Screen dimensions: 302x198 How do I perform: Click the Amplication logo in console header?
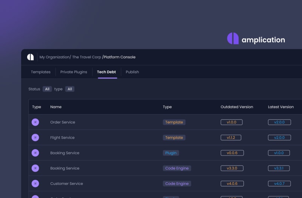30,57
